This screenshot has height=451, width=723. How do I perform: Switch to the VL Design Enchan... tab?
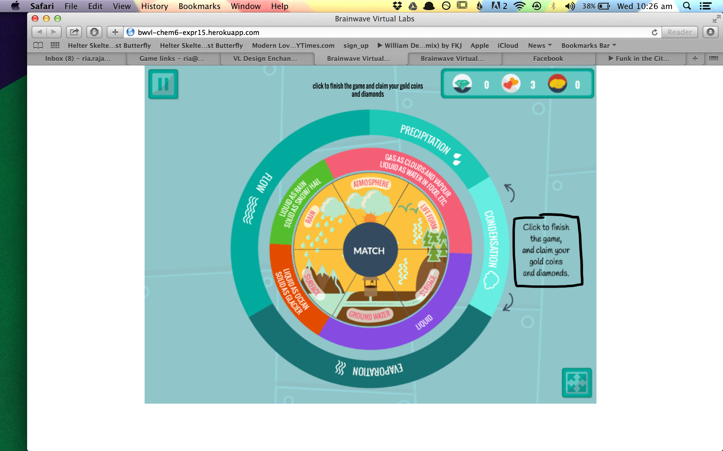[265, 59]
